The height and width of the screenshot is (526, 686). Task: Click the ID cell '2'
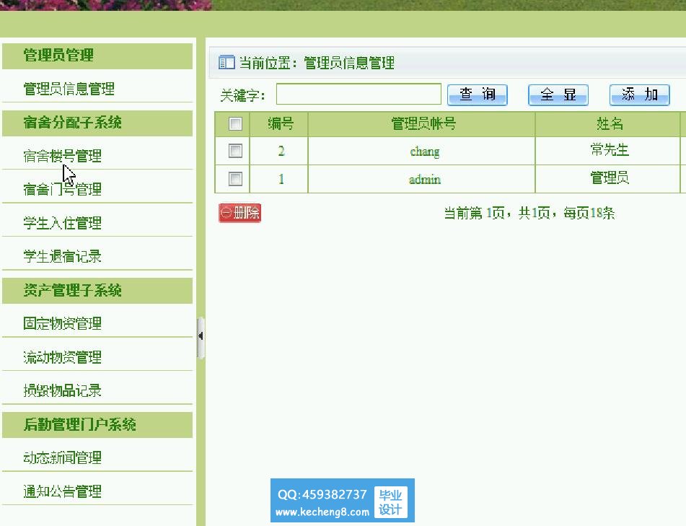coord(281,152)
